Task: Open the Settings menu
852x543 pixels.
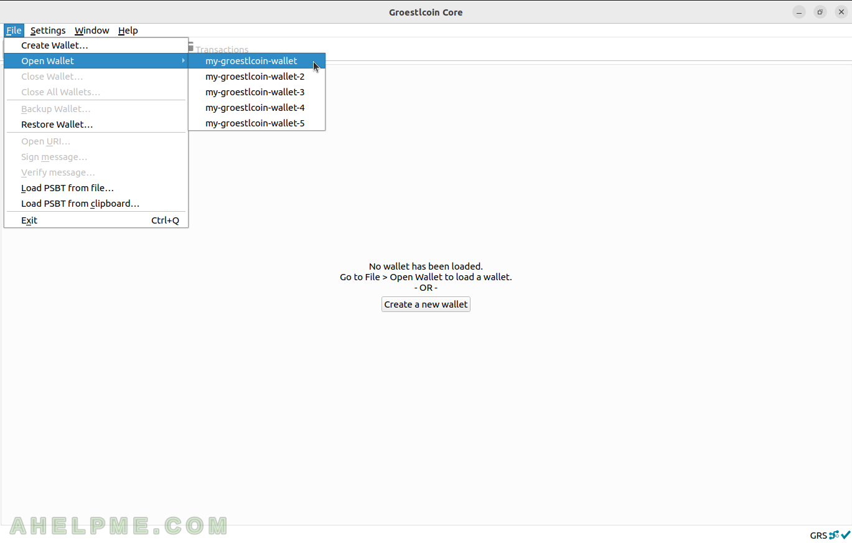Action: [48, 31]
